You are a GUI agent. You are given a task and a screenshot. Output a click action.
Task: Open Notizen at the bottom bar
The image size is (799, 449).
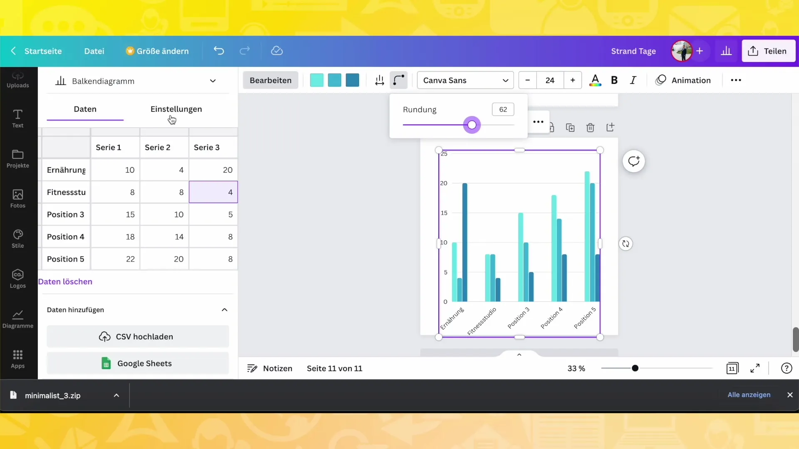[x=270, y=368]
